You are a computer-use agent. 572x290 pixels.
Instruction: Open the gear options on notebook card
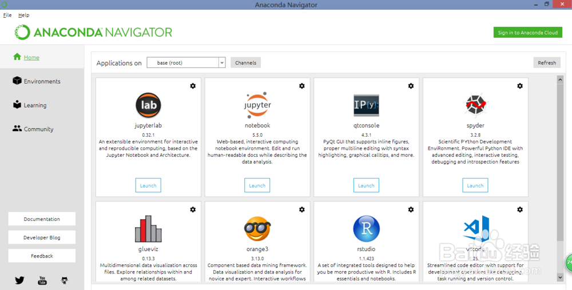click(x=301, y=86)
